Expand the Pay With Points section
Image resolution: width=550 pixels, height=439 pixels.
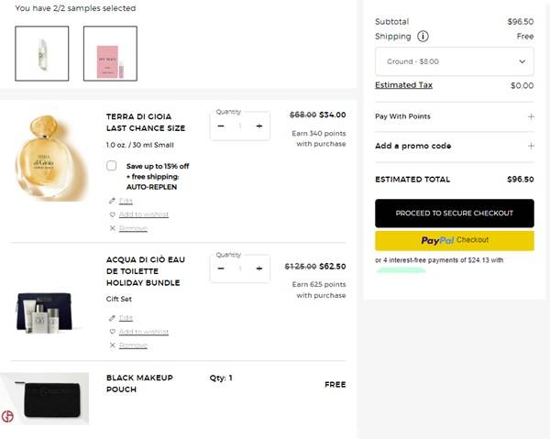point(531,116)
